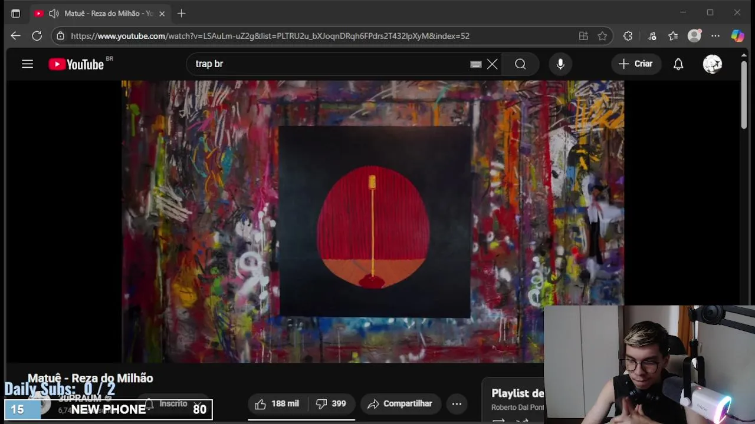View site information padlock icon
Screen dimensions: 755x424
pos(60,36)
